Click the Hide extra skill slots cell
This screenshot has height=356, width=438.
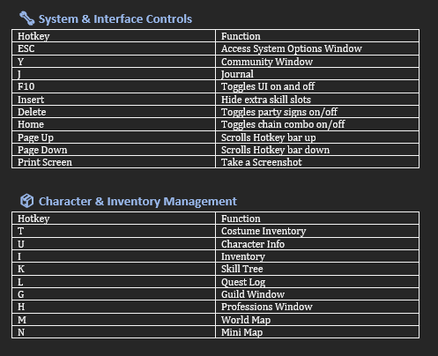tap(317, 100)
